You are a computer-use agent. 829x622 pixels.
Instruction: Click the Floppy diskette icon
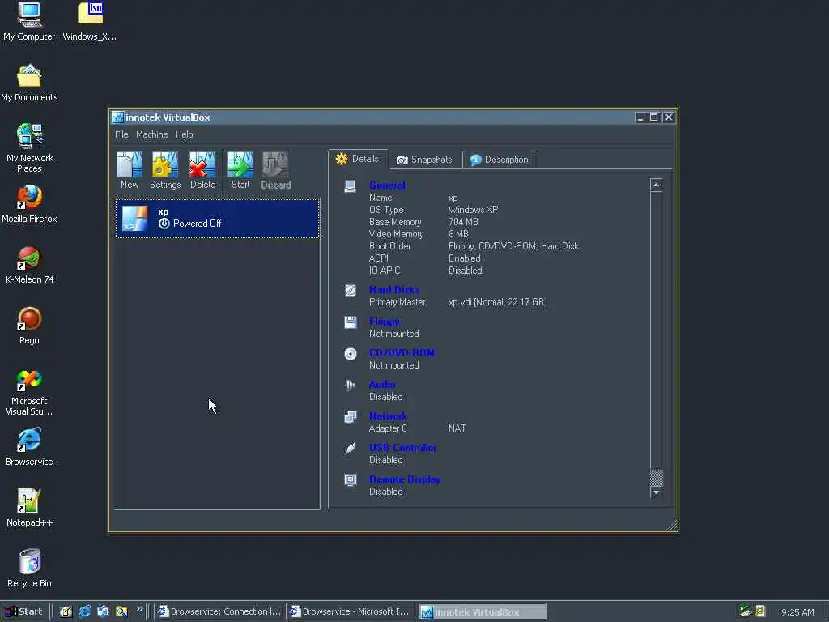(x=350, y=322)
